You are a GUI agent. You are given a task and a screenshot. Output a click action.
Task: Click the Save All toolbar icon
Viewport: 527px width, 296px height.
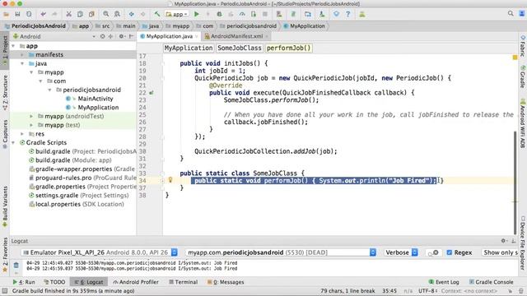[17, 14]
